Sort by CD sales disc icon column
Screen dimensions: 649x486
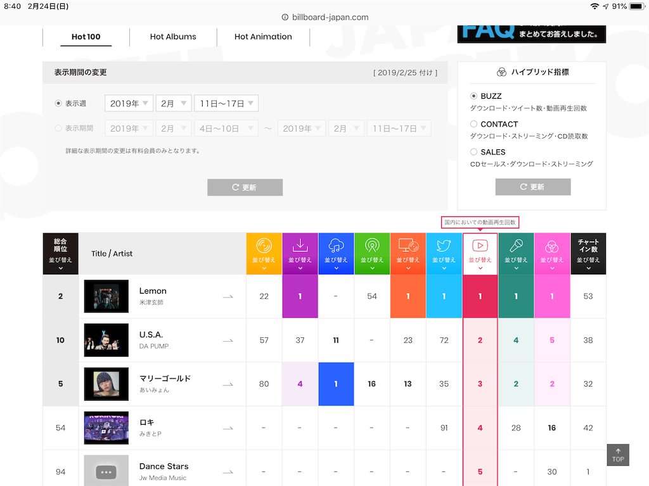tap(264, 254)
